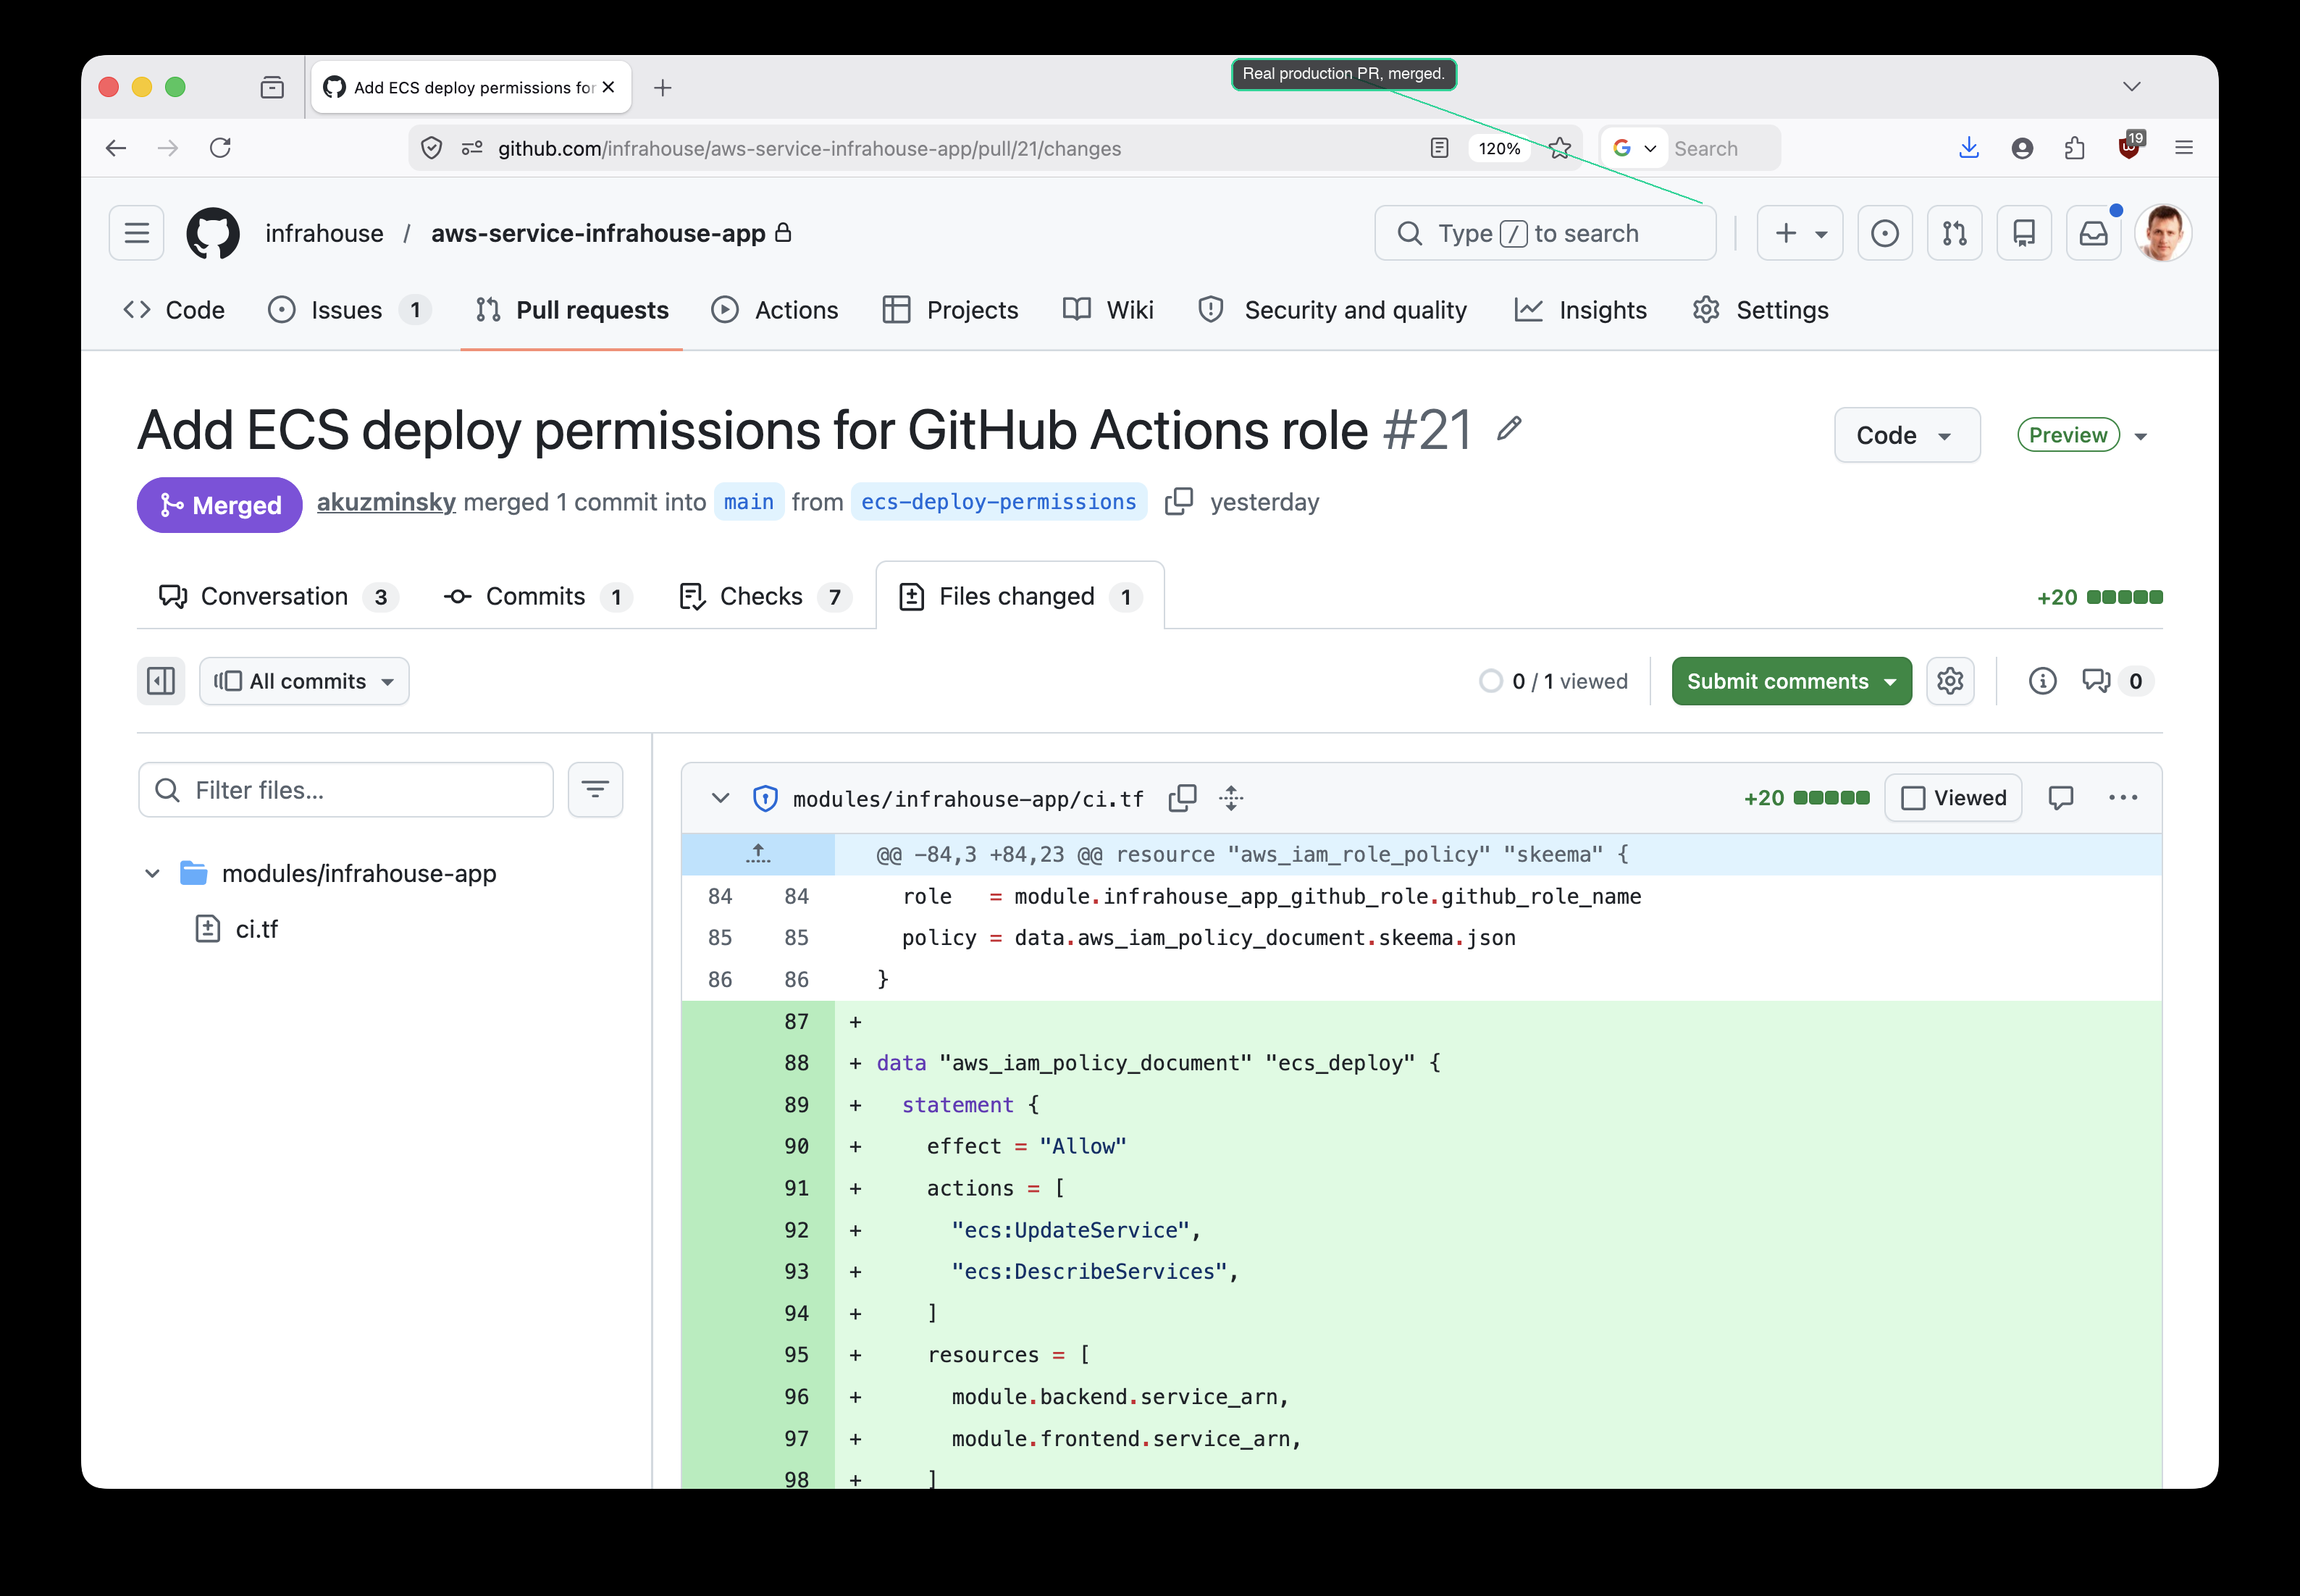Open the Wiki tab

(x=1108, y=310)
